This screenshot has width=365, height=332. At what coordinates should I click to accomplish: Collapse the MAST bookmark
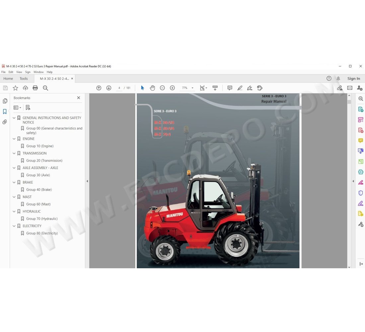14,197
